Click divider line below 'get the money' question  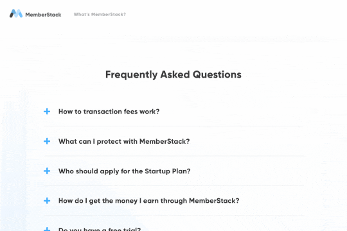pyautogui.click(x=174, y=216)
